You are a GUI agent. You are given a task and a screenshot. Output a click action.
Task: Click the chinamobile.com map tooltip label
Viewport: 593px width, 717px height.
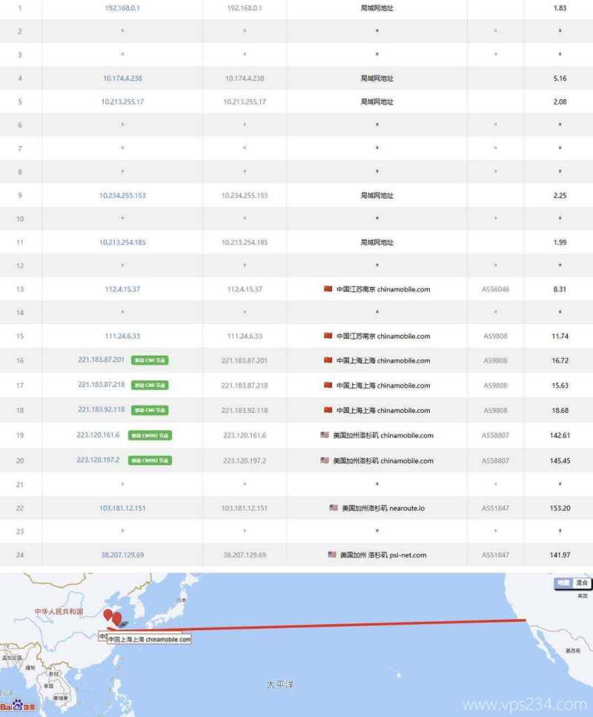pos(149,638)
